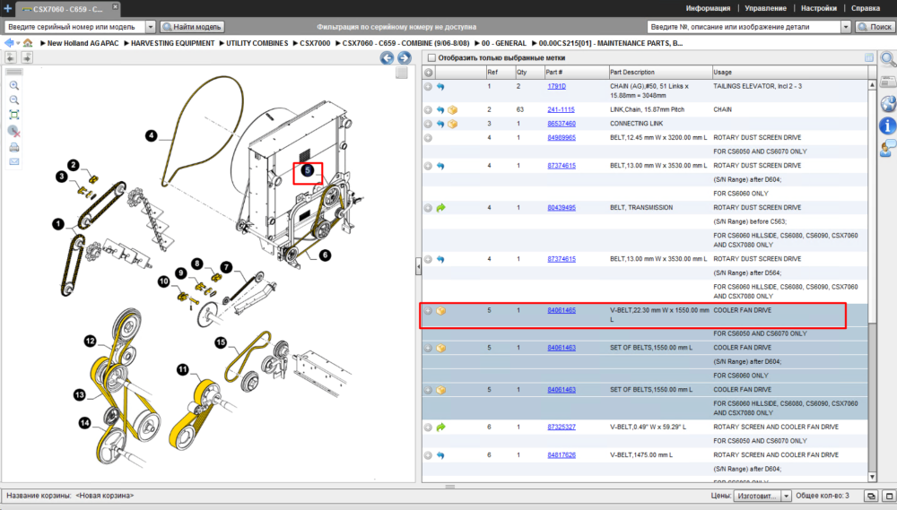897x510 pixels.
Task: Click the green arrow icon in the 87325327 row
Action: coord(440,428)
